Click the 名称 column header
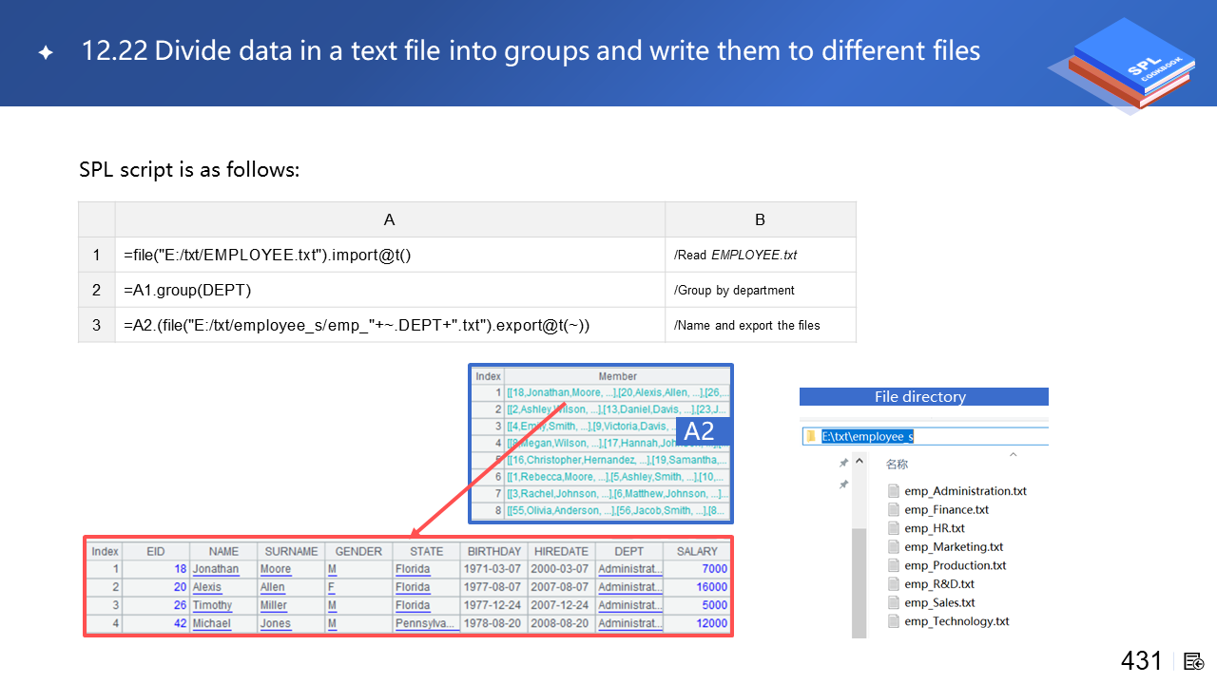 897,465
